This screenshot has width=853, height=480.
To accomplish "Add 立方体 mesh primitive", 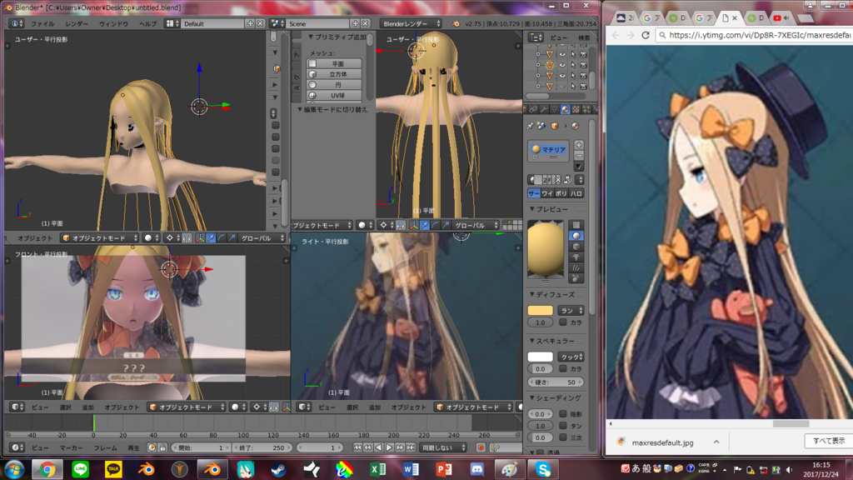I will pyautogui.click(x=335, y=74).
